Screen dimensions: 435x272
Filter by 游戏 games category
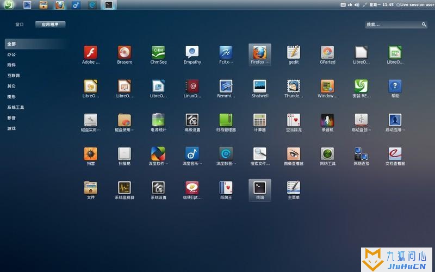[11, 128]
